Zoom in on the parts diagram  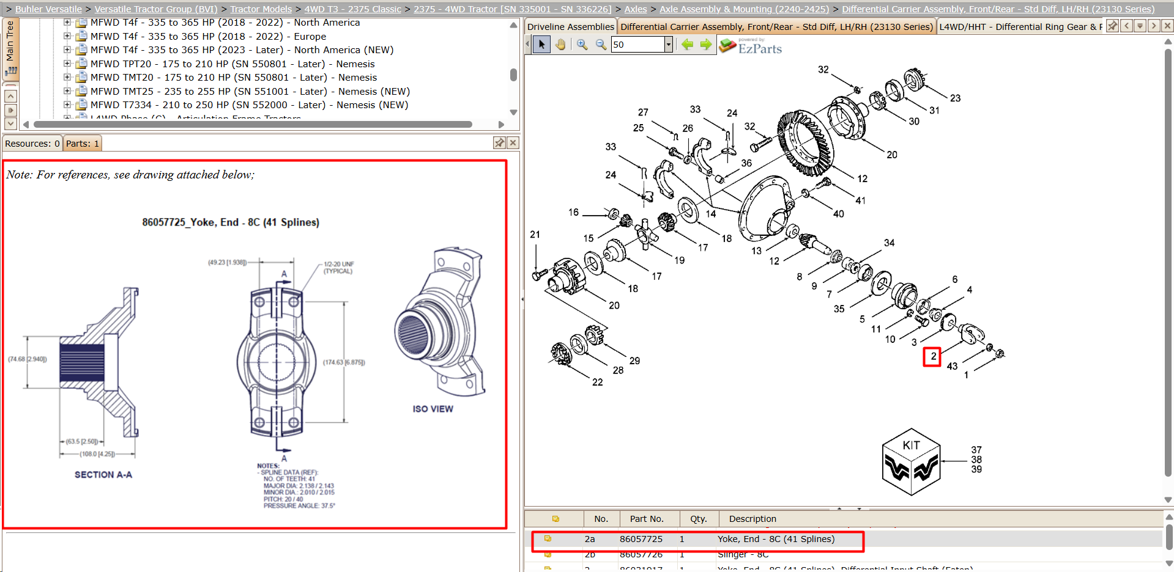[x=582, y=45]
